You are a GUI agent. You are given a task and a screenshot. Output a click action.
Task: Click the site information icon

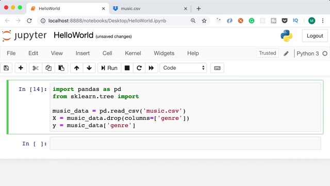[x=43, y=21]
